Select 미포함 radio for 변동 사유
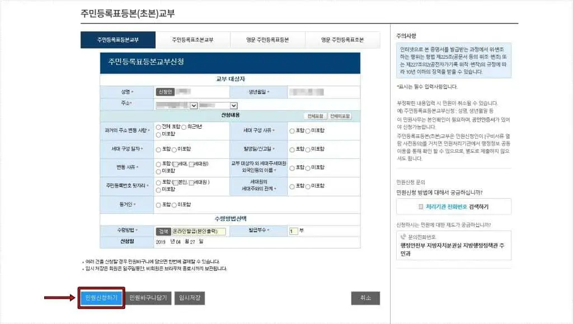 coord(158,172)
